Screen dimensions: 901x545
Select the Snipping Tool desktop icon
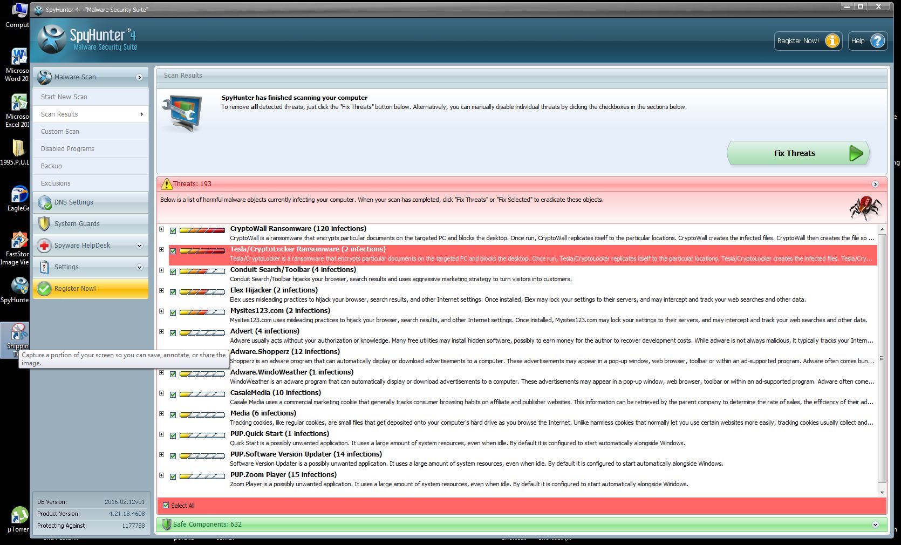[x=19, y=332]
